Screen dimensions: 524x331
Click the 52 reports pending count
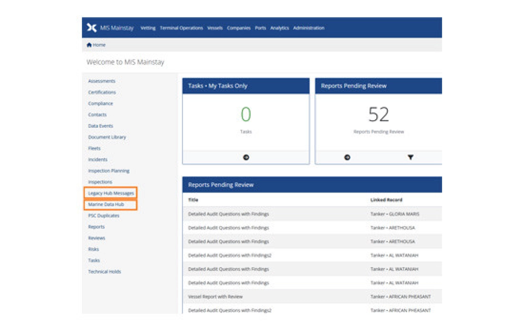pyautogui.click(x=378, y=115)
